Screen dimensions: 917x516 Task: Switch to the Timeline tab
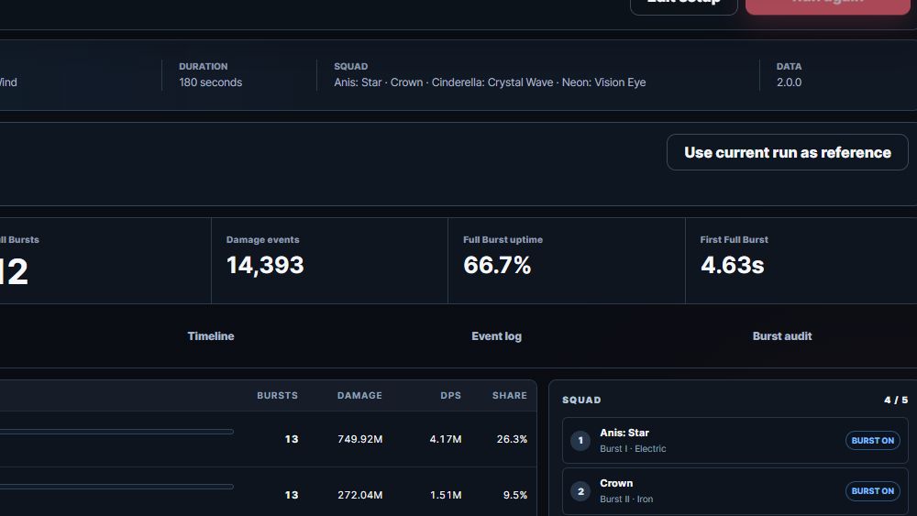click(x=211, y=336)
